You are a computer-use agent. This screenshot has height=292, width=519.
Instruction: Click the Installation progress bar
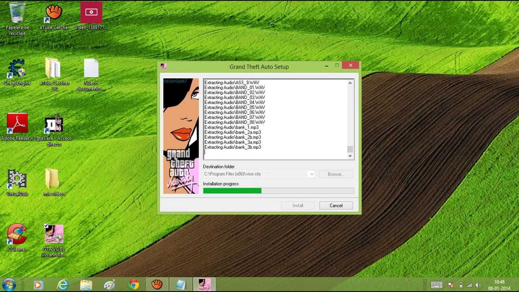coord(279,191)
